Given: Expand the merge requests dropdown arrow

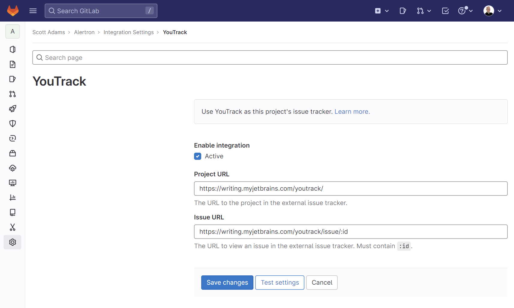Looking at the screenshot, I should click(x=429, y=11).
